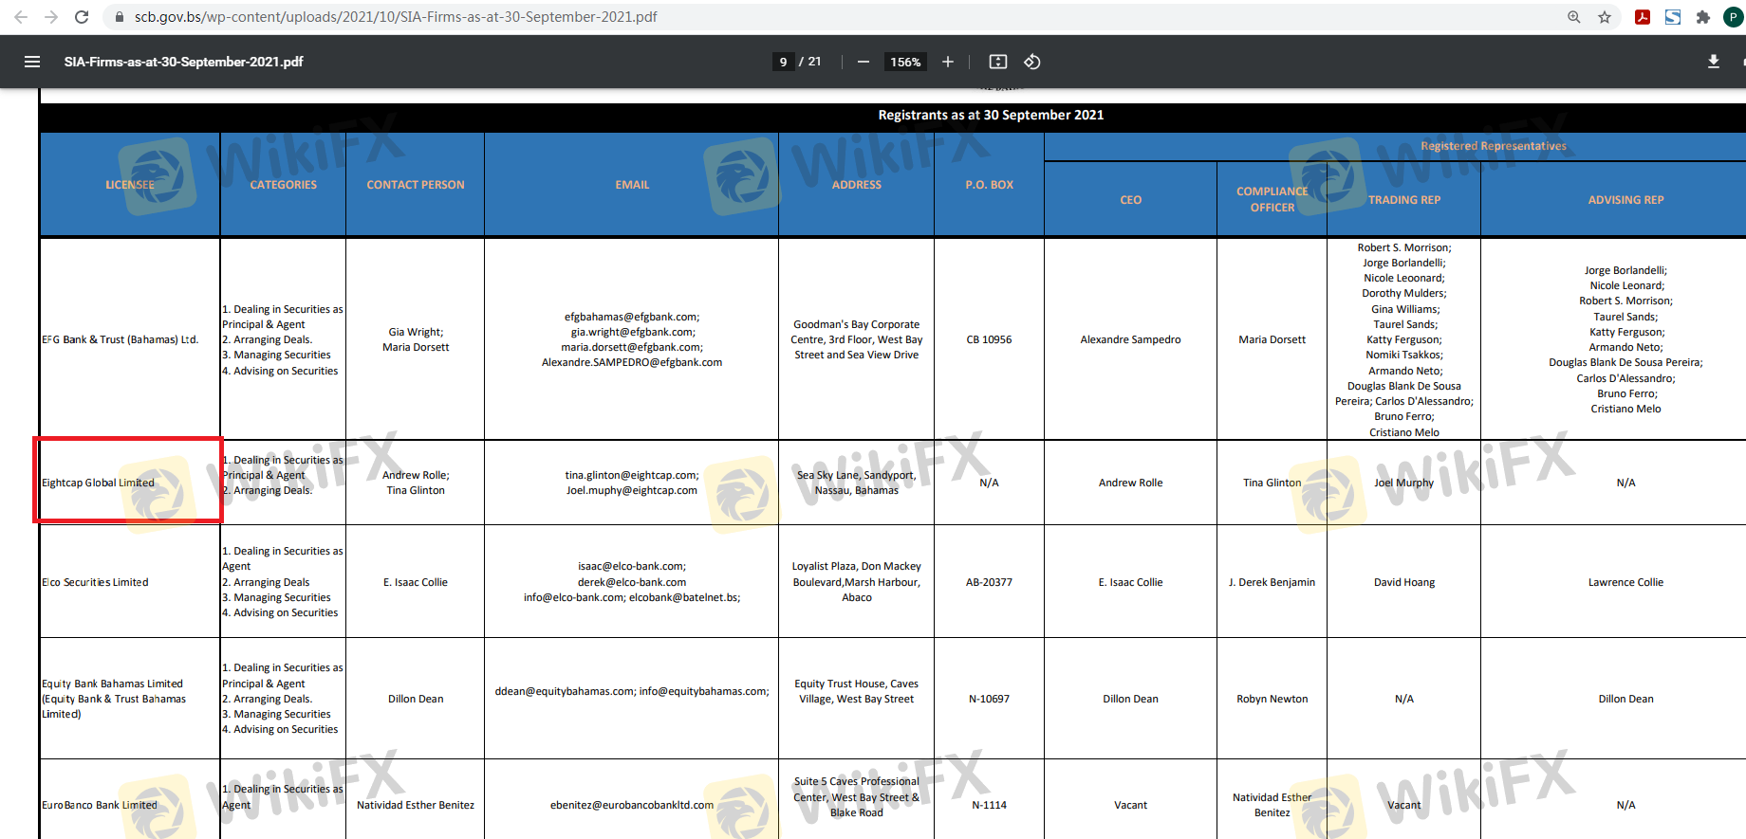Open the browser zoom magnifier icon
This screenshot has width=1746, height=839.
[x=1574, y=17]
